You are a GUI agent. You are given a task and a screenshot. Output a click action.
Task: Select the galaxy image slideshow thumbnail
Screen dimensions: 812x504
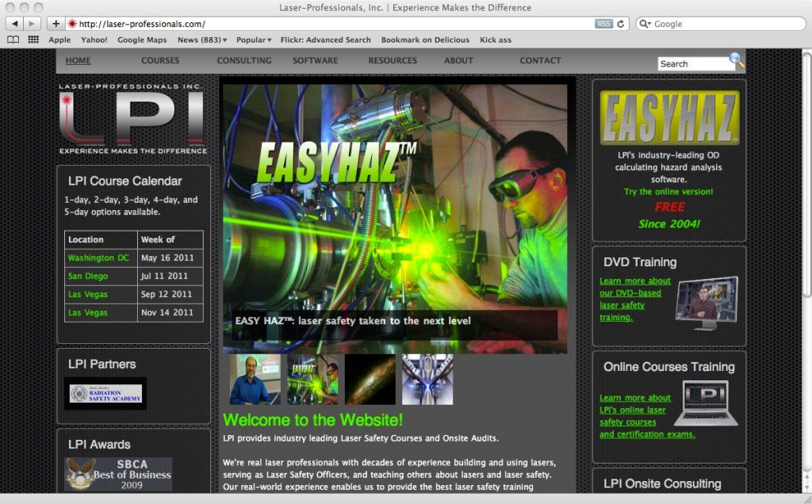(370, 380)
